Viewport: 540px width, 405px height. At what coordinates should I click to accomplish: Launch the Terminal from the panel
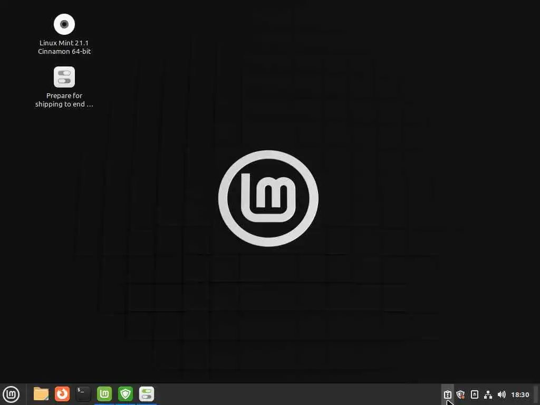tap(83, 394)
